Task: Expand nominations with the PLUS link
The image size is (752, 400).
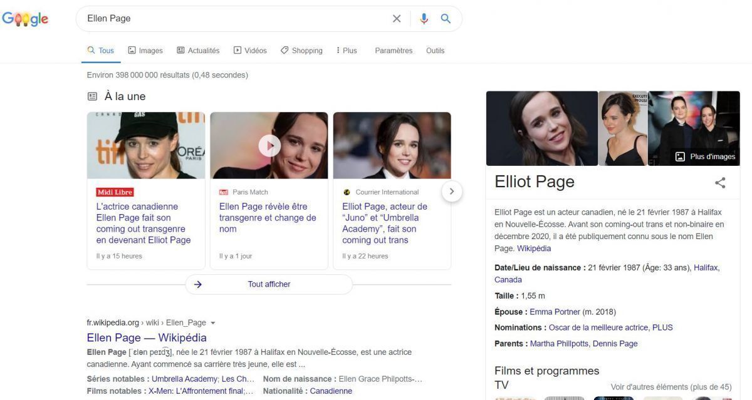Action: [x=662, y=327]
